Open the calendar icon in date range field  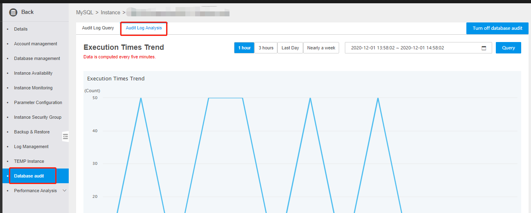click(x=484, y=48)
